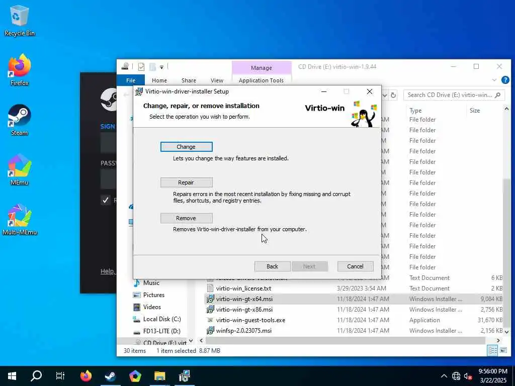Open Music in the navigation pane
The height and width of the screenshot is (386, 515).
(151, 283)
